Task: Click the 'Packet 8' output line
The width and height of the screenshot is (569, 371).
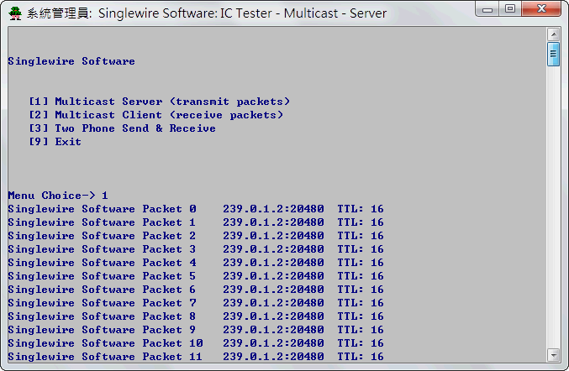Action: (x=196, y=316)
